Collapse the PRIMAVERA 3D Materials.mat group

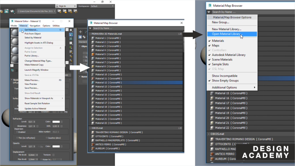click(90, 34)
